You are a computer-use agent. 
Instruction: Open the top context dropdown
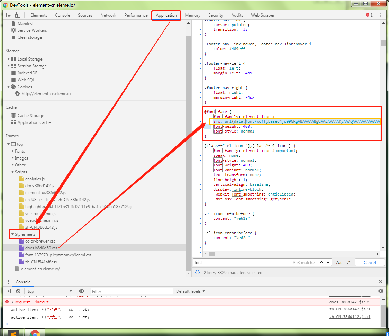[49, 291]
